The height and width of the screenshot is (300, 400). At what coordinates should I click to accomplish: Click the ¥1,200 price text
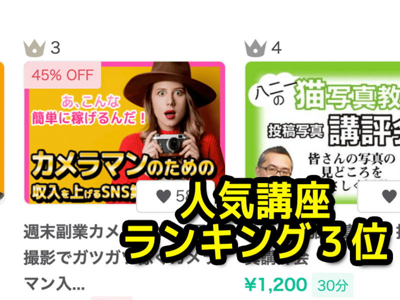click(275, 284)
